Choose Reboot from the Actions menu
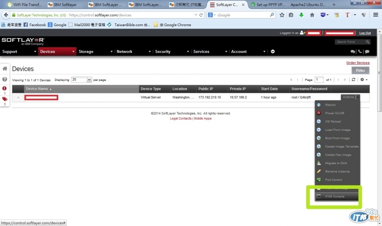Viewport: 382px width, 226px height. pos(338,105)
